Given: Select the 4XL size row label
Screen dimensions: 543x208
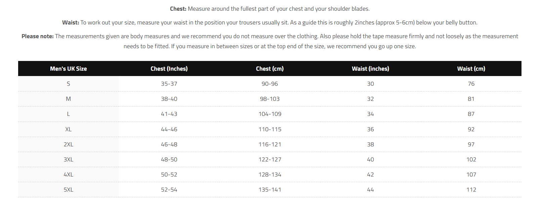Looking at the screenshot, I should (x=68, y=175).
